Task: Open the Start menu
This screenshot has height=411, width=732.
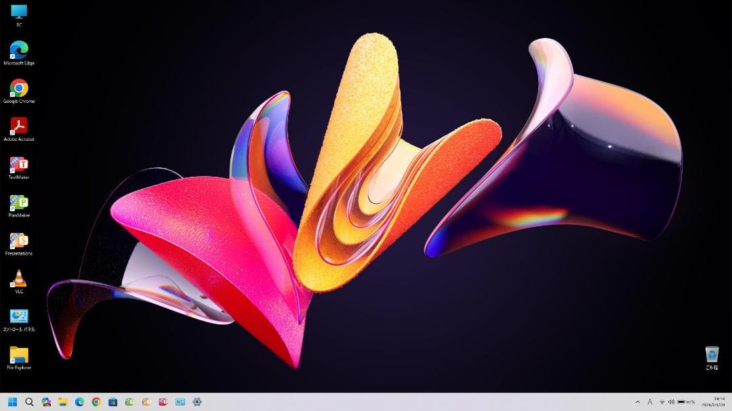Action: point(12,402)
